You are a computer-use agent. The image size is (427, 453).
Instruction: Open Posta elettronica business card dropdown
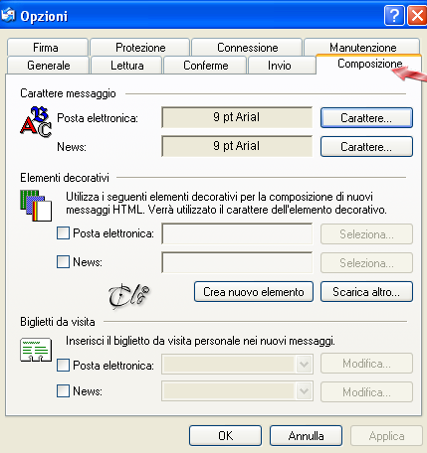304,365
